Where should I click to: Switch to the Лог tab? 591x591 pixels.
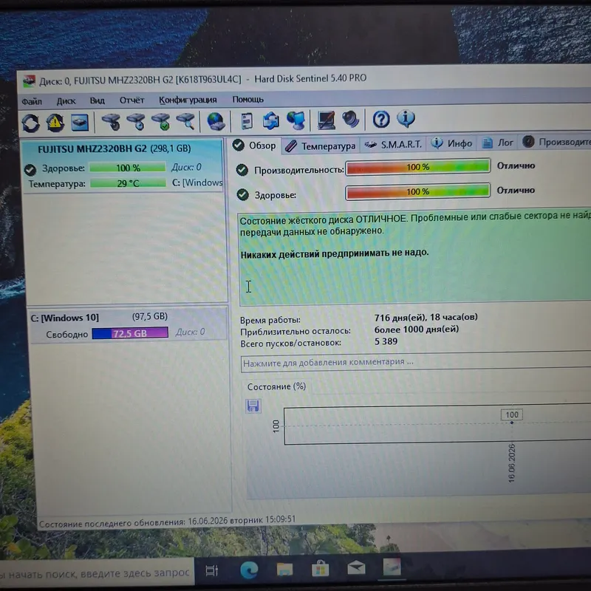click(x=497, y=143)
